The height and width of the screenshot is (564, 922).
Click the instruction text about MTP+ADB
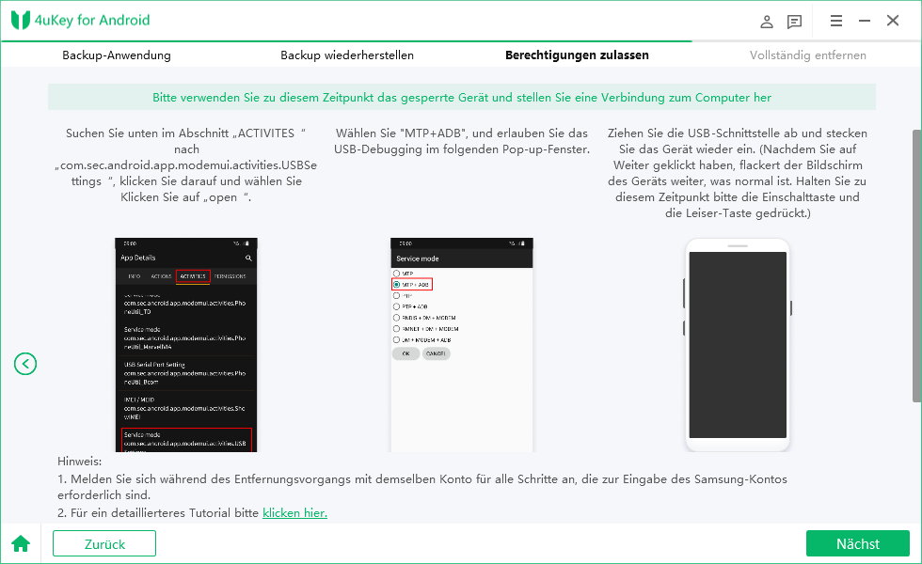462,141
